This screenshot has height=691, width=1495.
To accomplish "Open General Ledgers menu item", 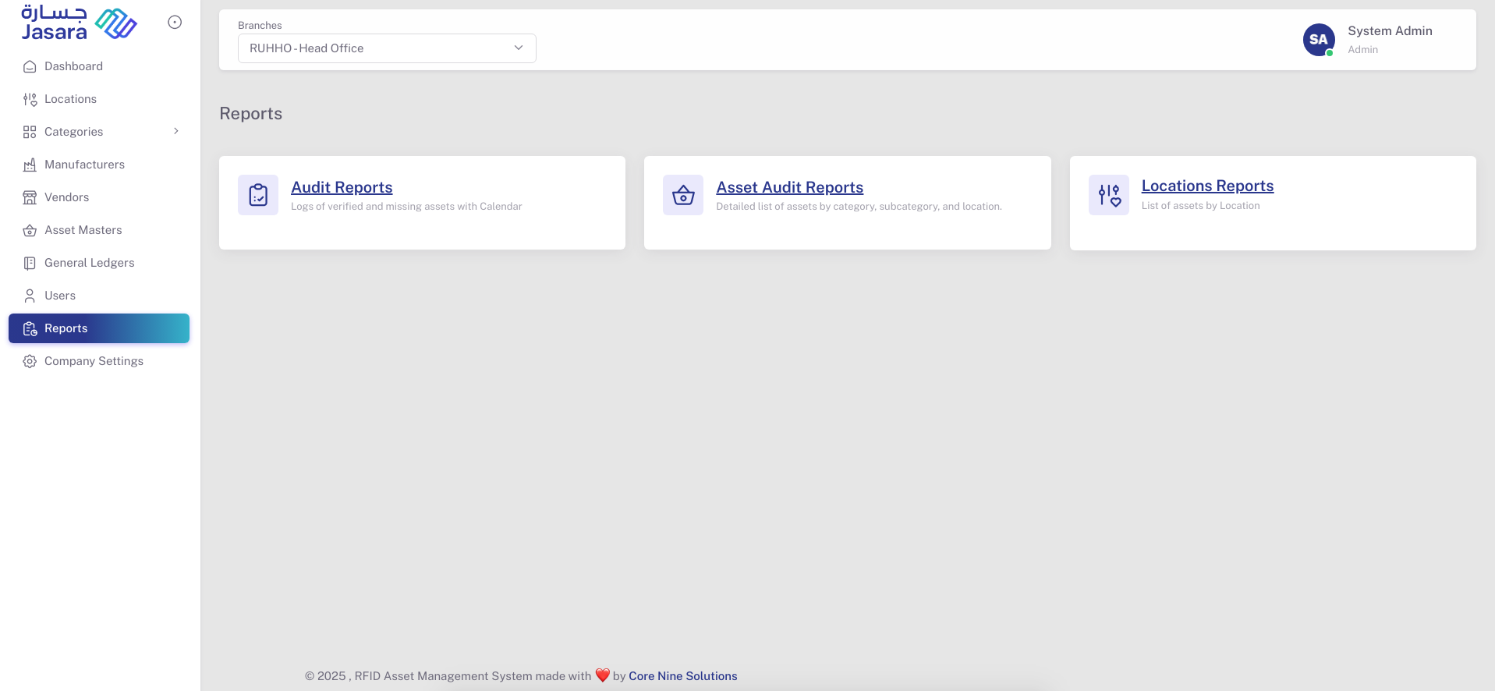I will pos(89,263).
